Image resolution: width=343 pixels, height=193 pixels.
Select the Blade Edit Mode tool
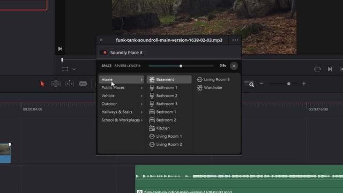83,84
